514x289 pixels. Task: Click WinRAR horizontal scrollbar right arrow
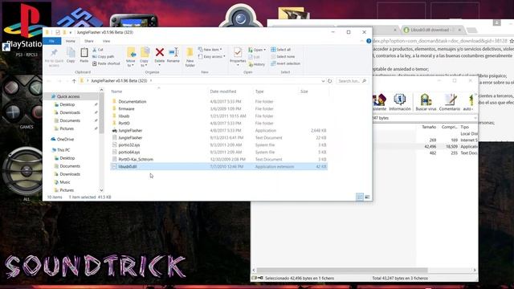475,270
